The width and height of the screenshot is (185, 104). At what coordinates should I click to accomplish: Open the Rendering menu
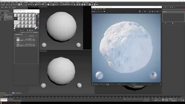(x=45, y=2)
